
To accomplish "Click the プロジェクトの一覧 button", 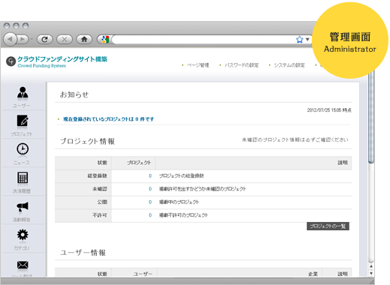I will (328, 226).
